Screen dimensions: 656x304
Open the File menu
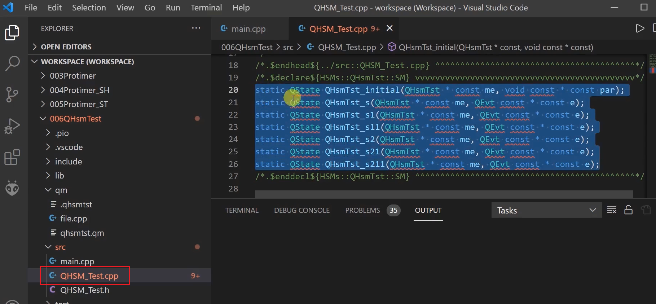[x=31, y=8]
